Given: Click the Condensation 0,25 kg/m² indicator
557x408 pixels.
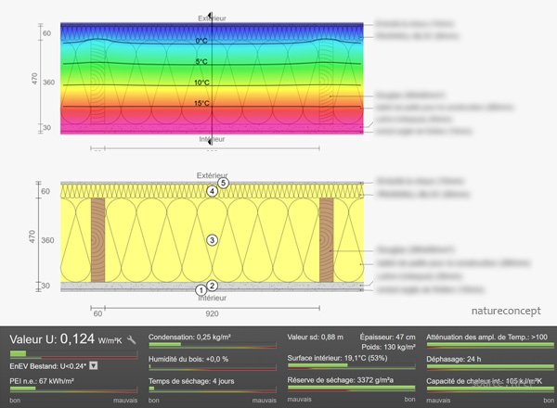Looking at the screenshot, I should coord(189,337).
